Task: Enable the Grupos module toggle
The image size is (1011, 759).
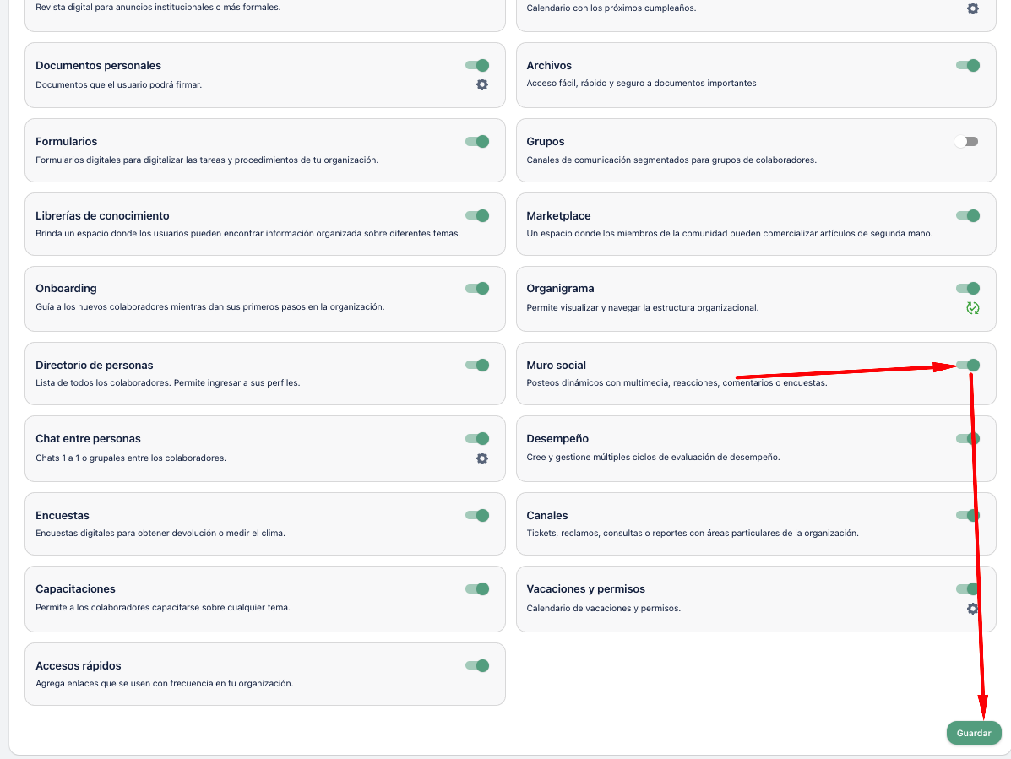Action: pos(966,142)
